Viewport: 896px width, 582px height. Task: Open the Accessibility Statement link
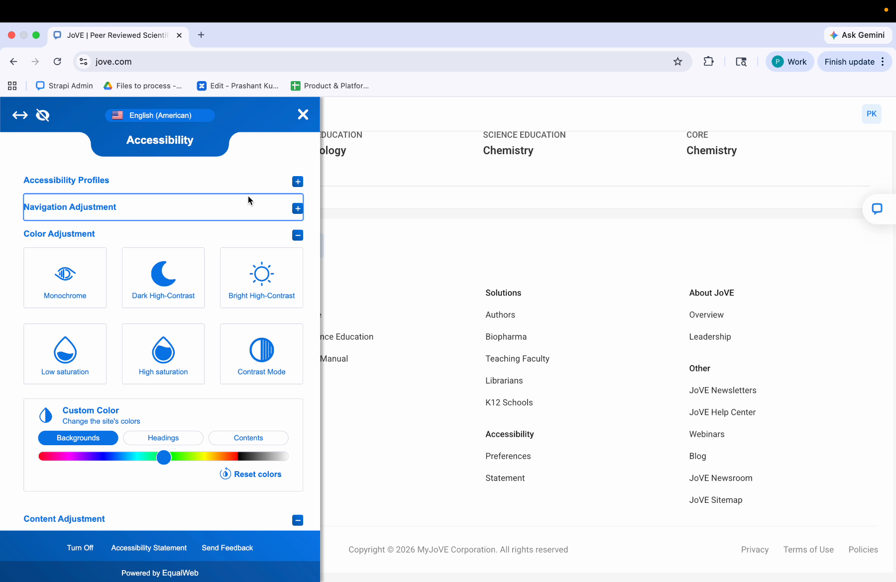[x=149, y=548]
